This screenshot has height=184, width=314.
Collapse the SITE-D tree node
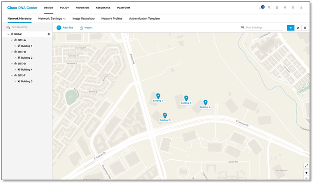(12, 64)
